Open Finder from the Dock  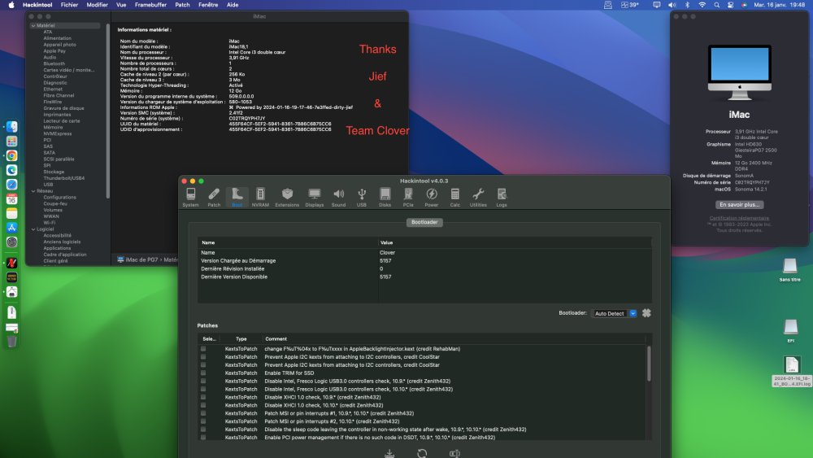click(x=11, y=127)
